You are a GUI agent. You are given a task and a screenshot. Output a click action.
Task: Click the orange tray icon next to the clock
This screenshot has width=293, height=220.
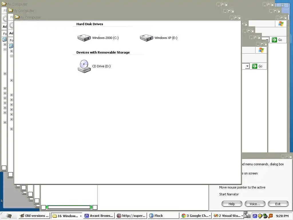coord(270,216)
